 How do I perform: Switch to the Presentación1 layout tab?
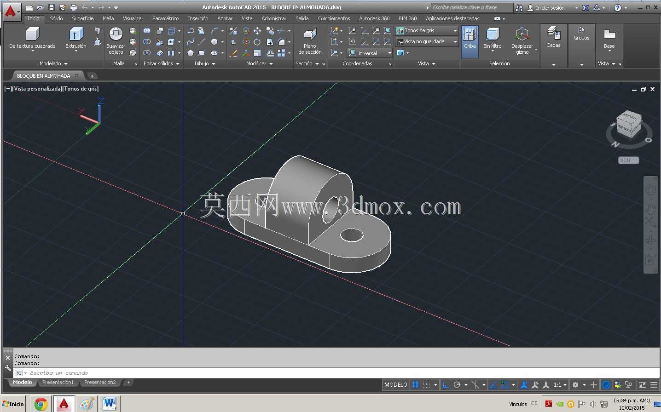58,383
